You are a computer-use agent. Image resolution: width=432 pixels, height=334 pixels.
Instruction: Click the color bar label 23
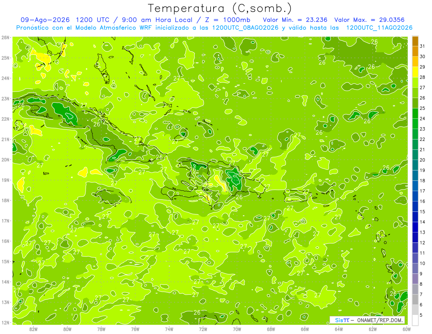click(x=423, y=129)
